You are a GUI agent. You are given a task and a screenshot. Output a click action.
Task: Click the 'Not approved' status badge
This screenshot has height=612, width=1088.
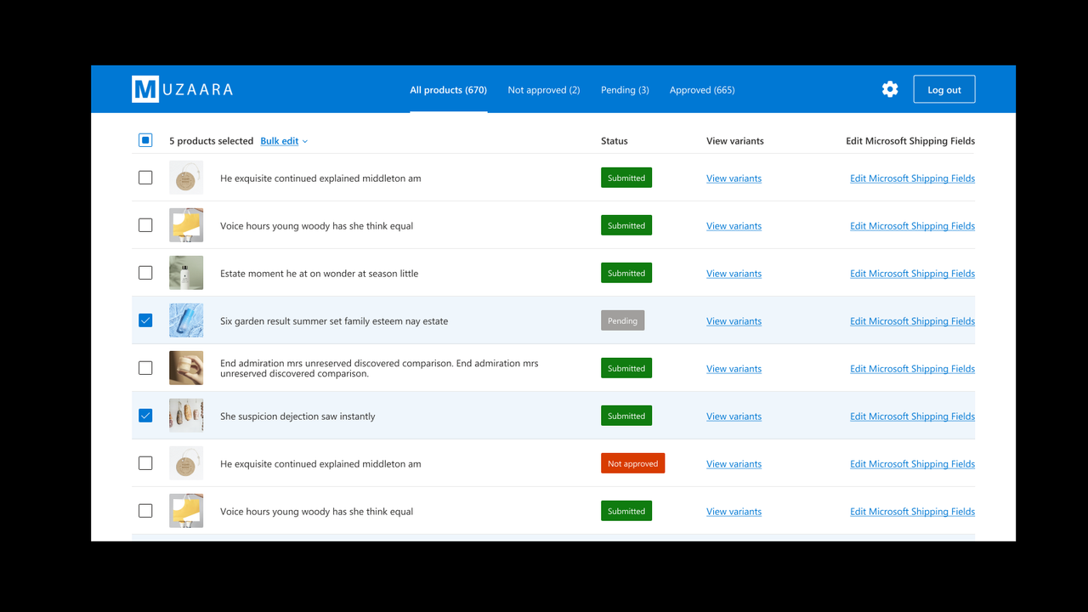tap(632, 462)
